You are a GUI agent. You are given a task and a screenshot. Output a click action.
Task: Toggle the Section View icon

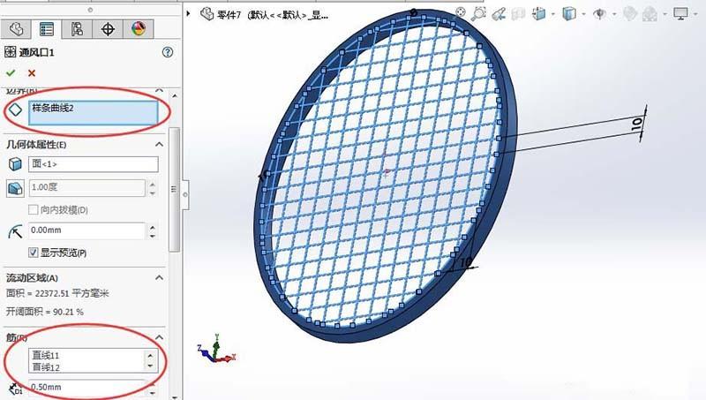click(x=518, y=14)
